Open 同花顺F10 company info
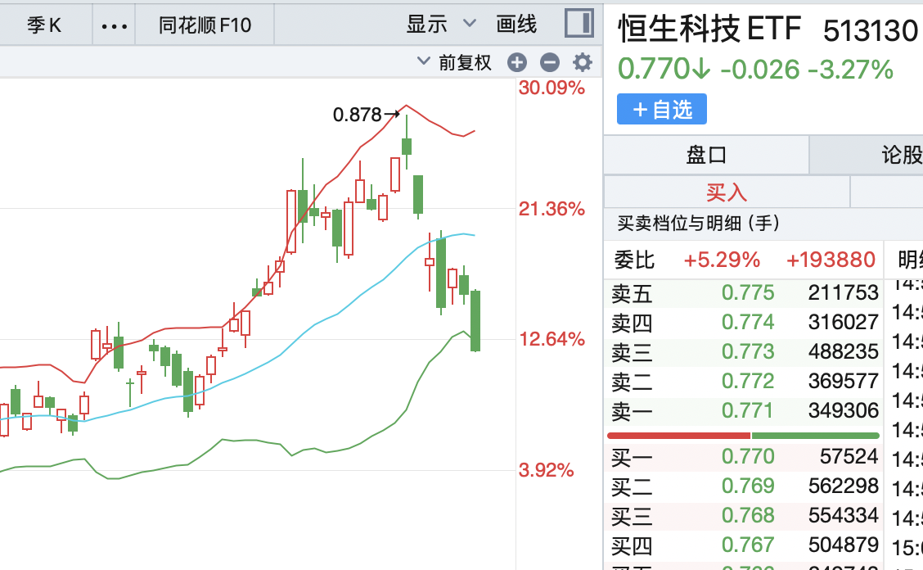 [x=205, y=25]
